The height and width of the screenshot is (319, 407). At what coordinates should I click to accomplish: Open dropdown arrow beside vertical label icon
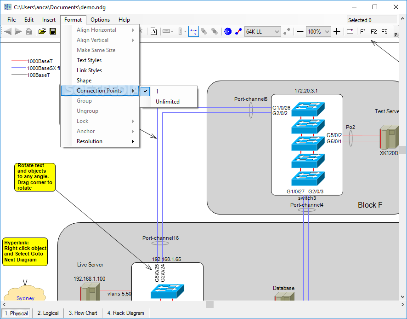(x=185, y=31)
